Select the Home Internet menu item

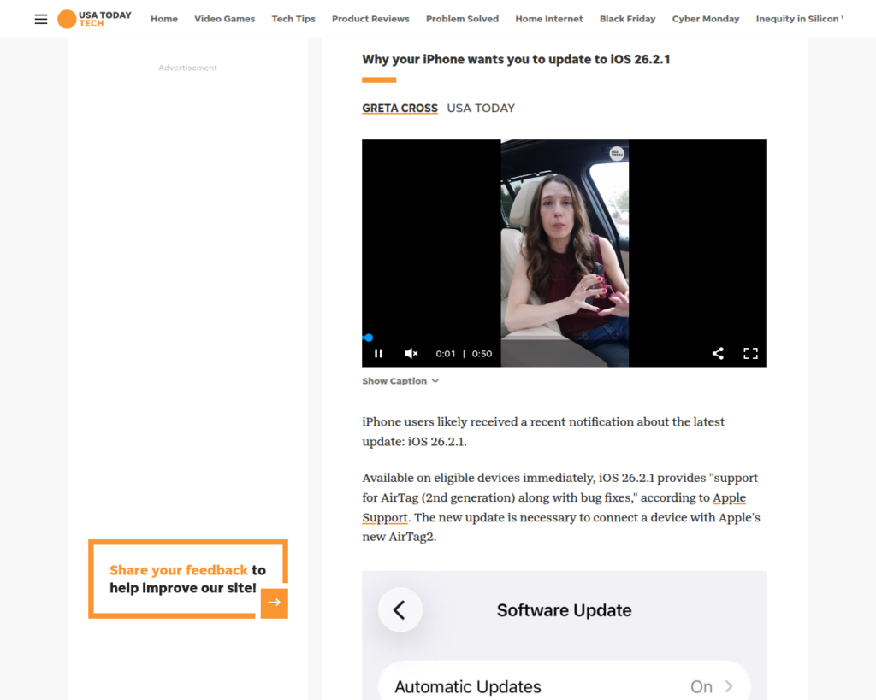click(548, 19)
